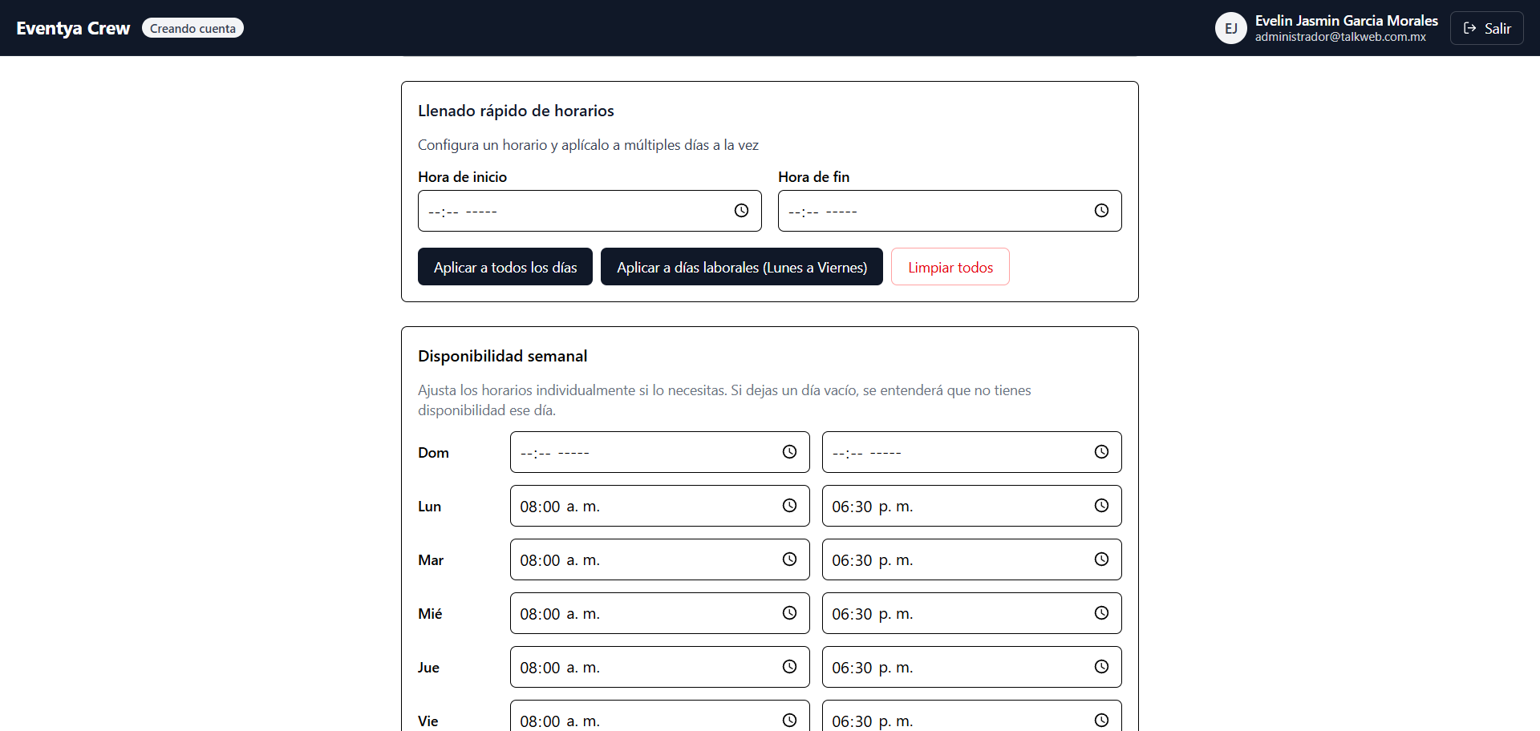
Task: Apply hours with Aplicar a días laborales button
Action: click(x=741, y=266)
